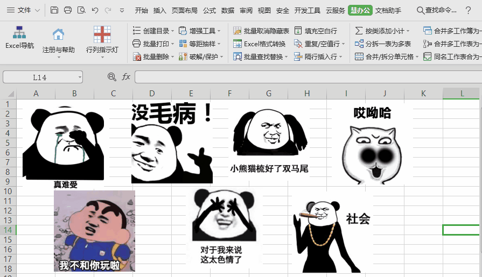The image size is (482, 277).
Task: Expand the 文件 menu arrow
Action: tap(38, 10)
